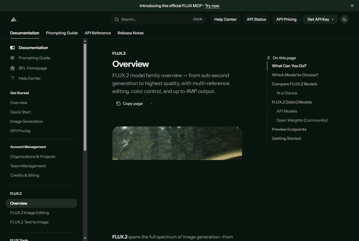
Task: Jump to Which Model to Choose? section
Action: (295, 75)
